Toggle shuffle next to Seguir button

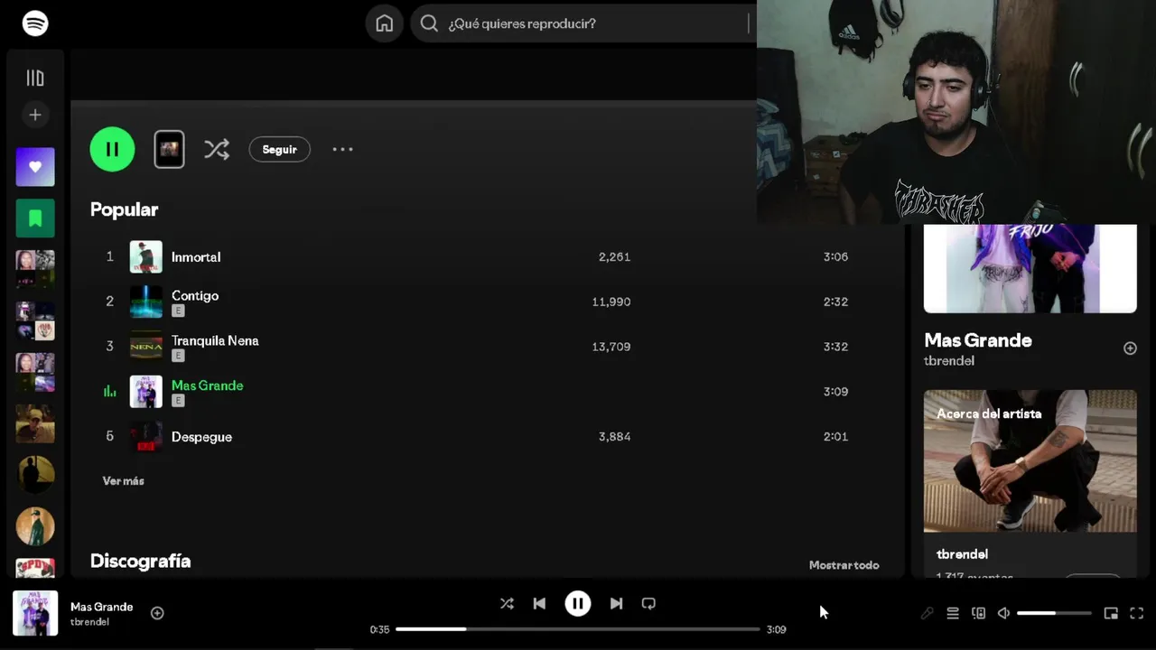217,150
